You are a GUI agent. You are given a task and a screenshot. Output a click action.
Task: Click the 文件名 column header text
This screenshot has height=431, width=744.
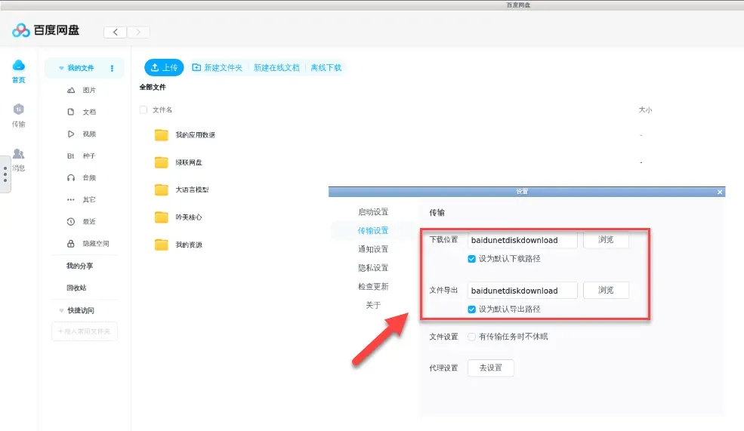pos(162,110)
